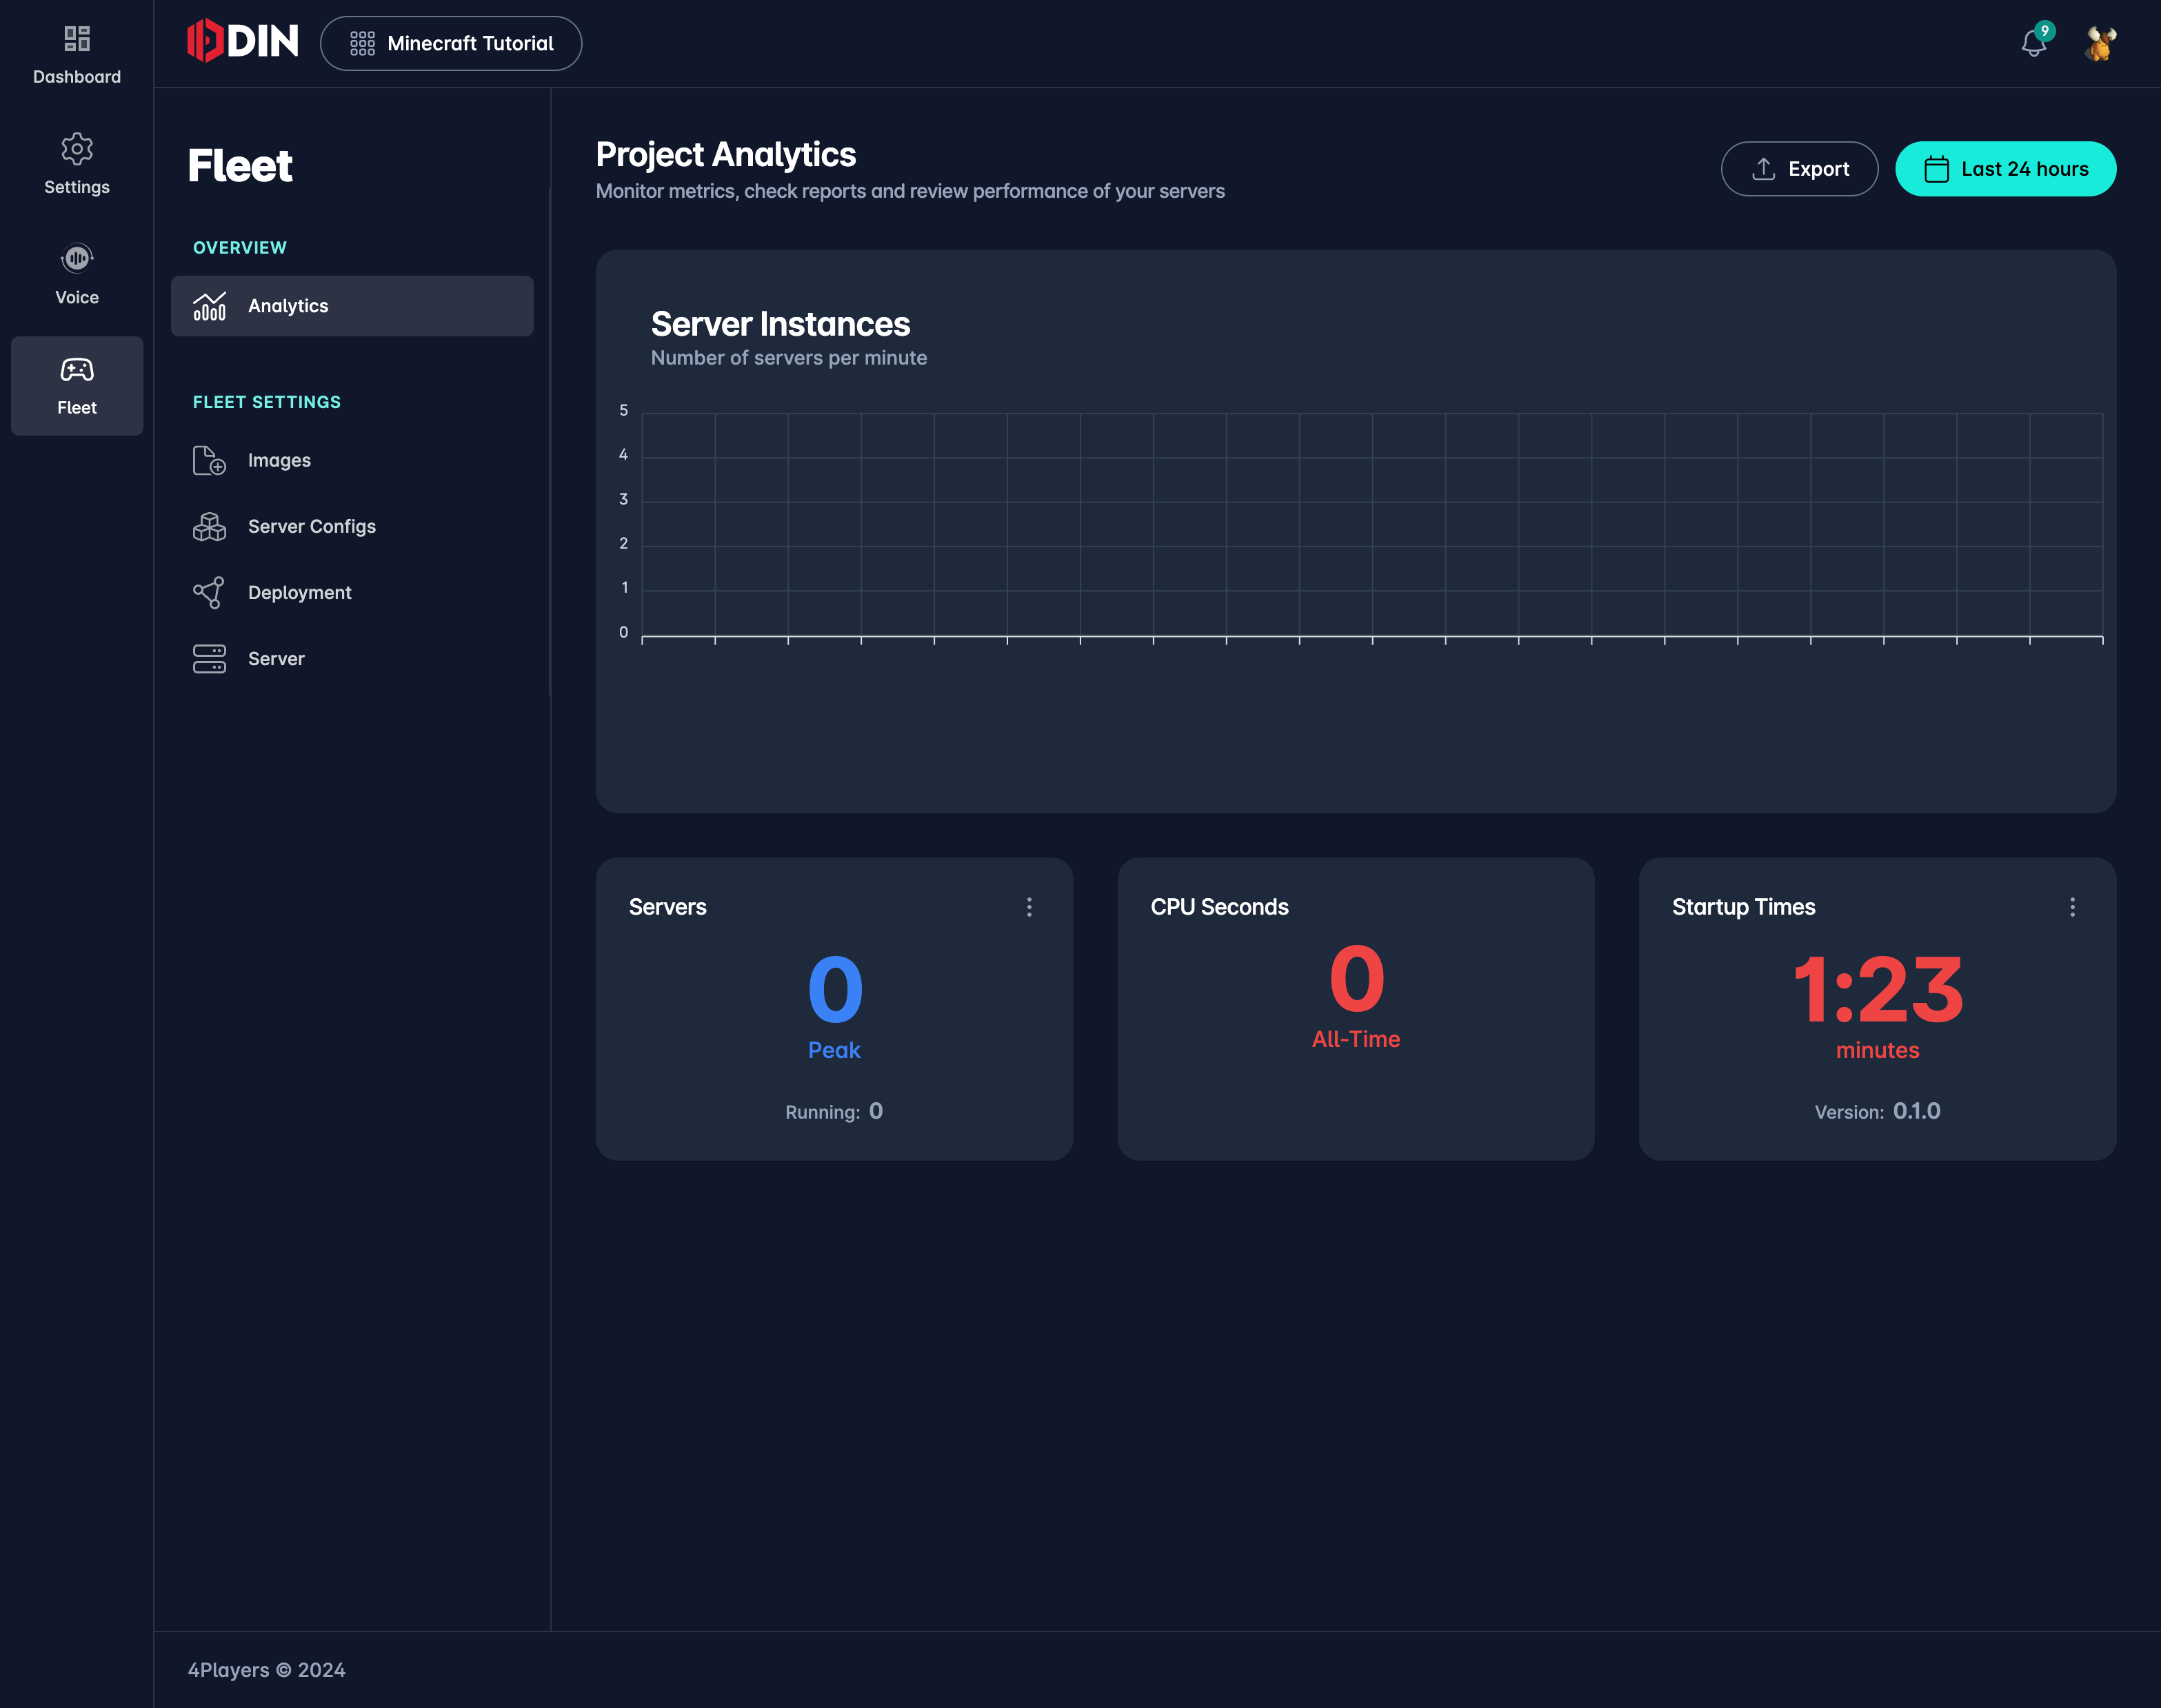Click the Server Instances chart title

coord(781,324)
